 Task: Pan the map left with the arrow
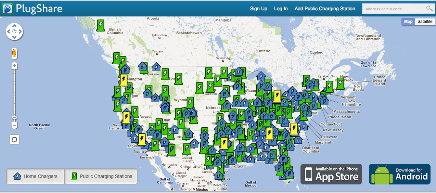[8, 32]
